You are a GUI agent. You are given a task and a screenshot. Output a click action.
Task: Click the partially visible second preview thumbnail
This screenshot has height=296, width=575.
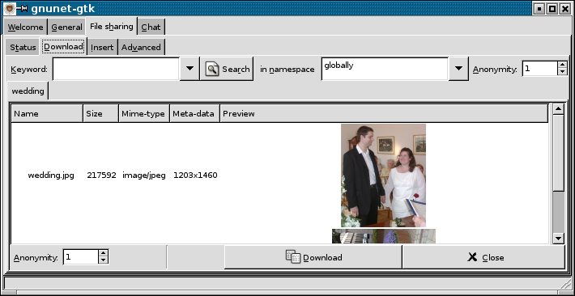click(x=384, y=236)
